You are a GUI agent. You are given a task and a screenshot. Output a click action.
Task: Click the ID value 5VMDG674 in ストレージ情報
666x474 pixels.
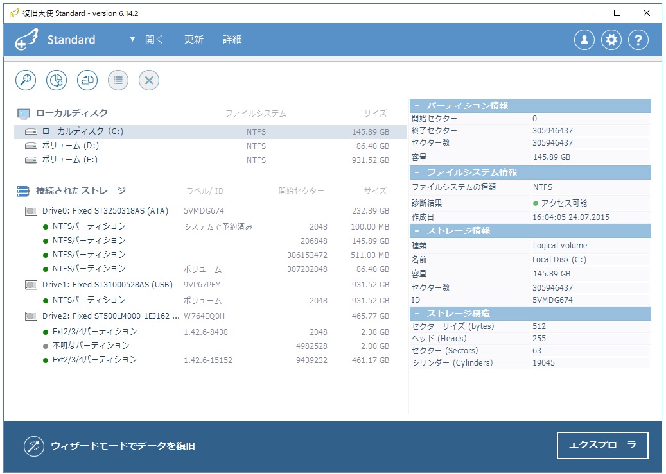pyautogui.click(x=552, y=300)
